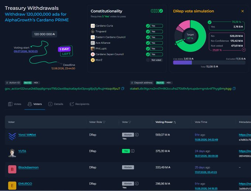Click the 120 000 000 ada amount badge
251x191 pixels.
(44, 34)
